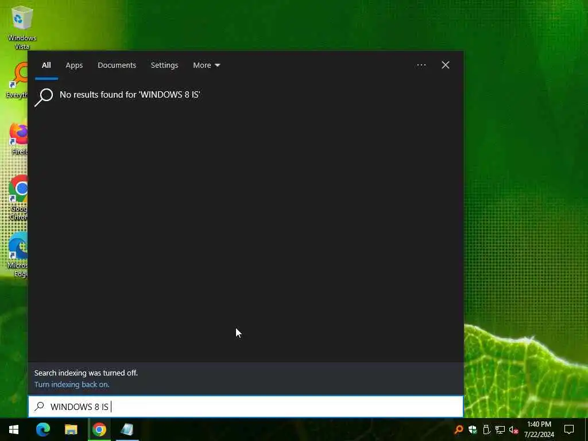Viewport: 588px width, 441px height.
Task: Open Windows Security tray icon
Action: pyautogui.click(x=473, y=430)
